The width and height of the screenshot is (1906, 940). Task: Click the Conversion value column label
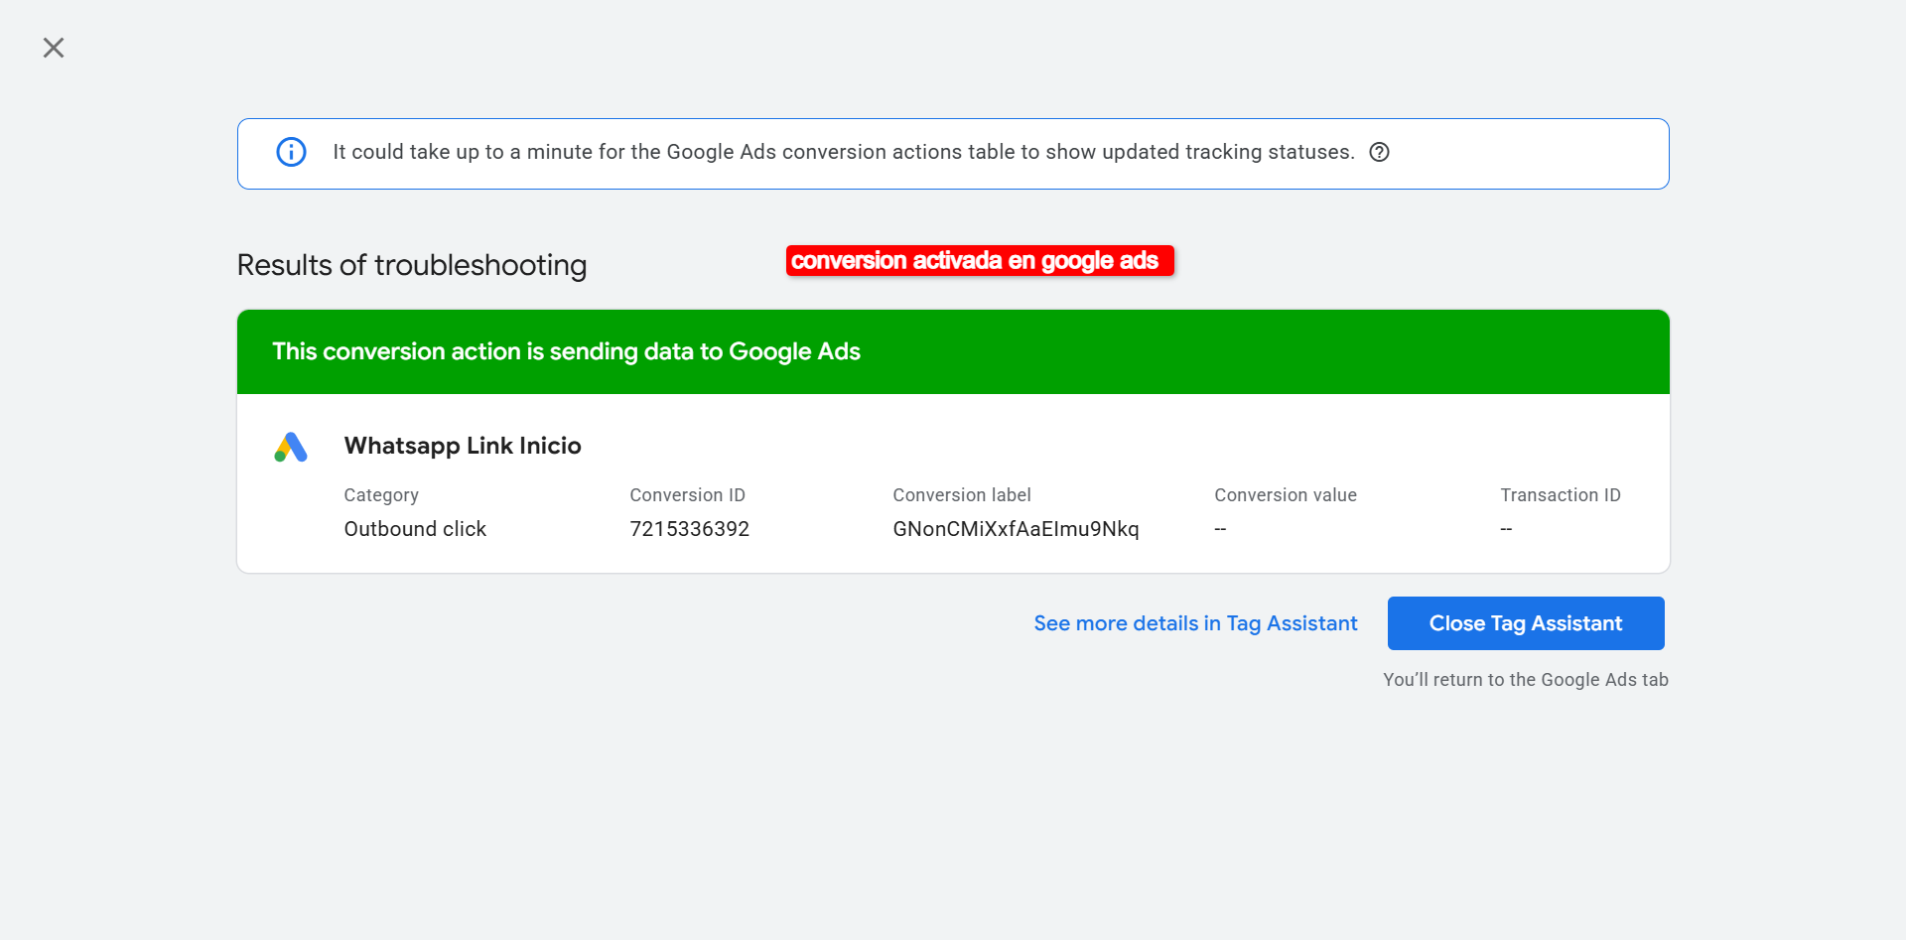pos(1286,495)
